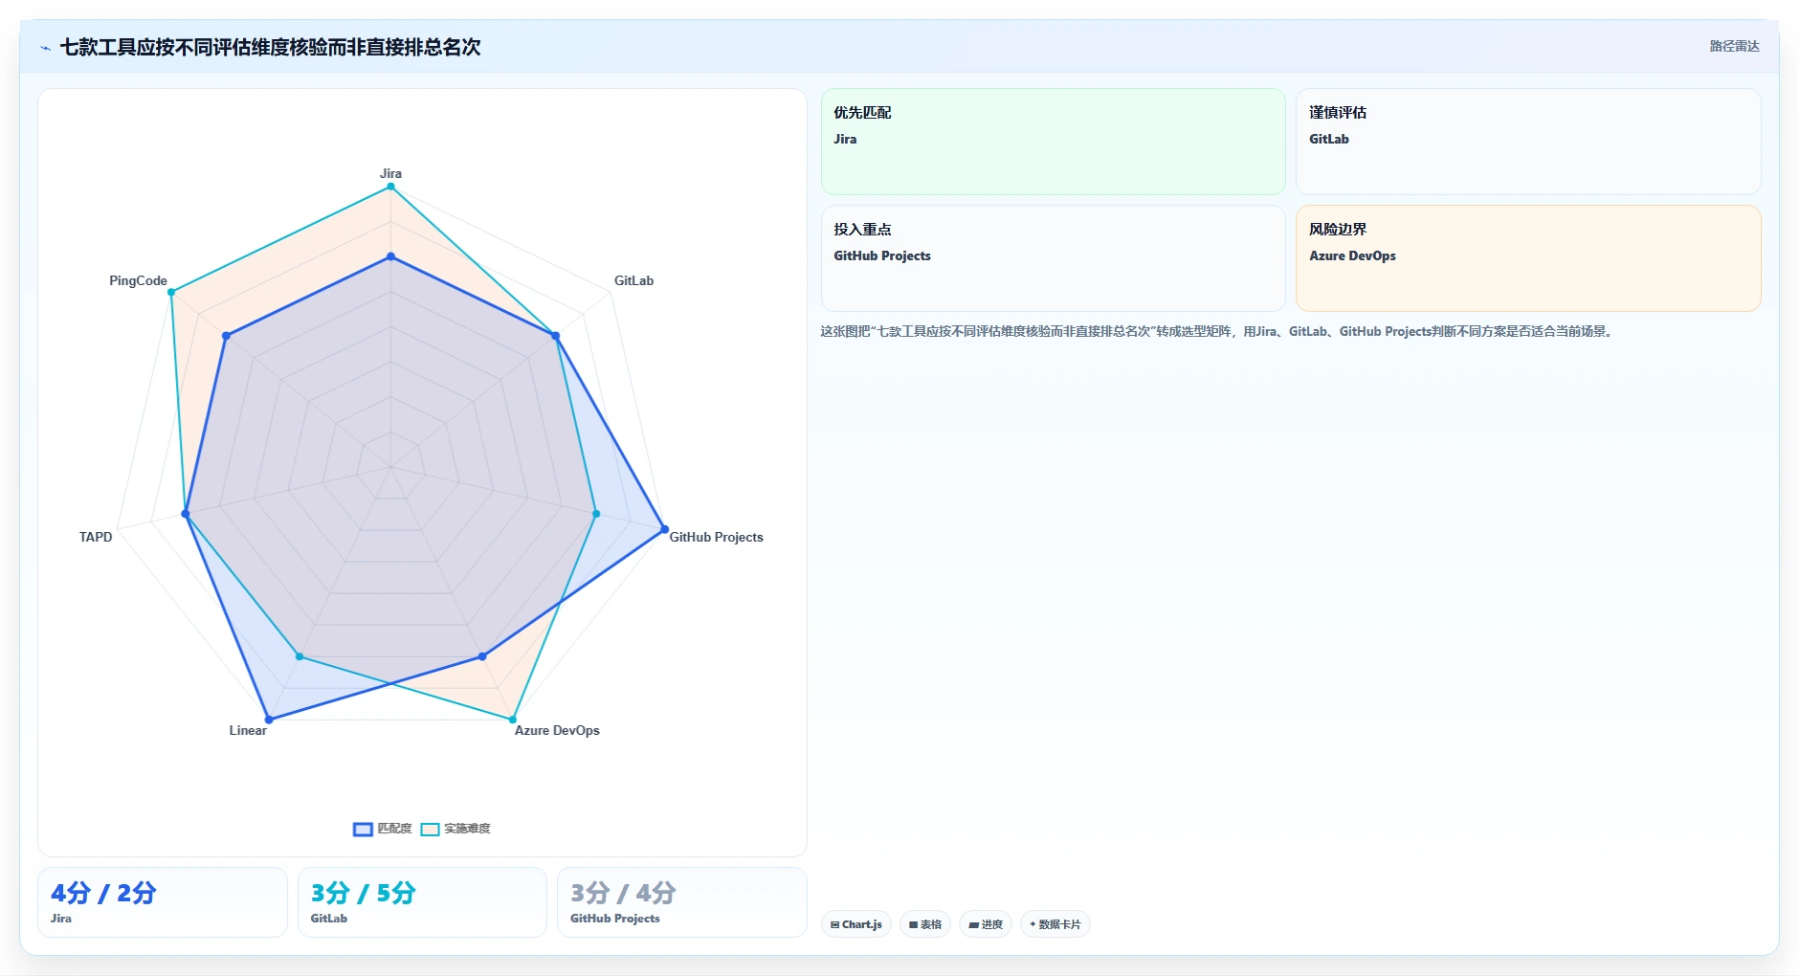This screenshot has width=1799, height=976.
Task: Open the 优先匹配 Jira card
Action: pyautogui.click(x=1053, y=142)
